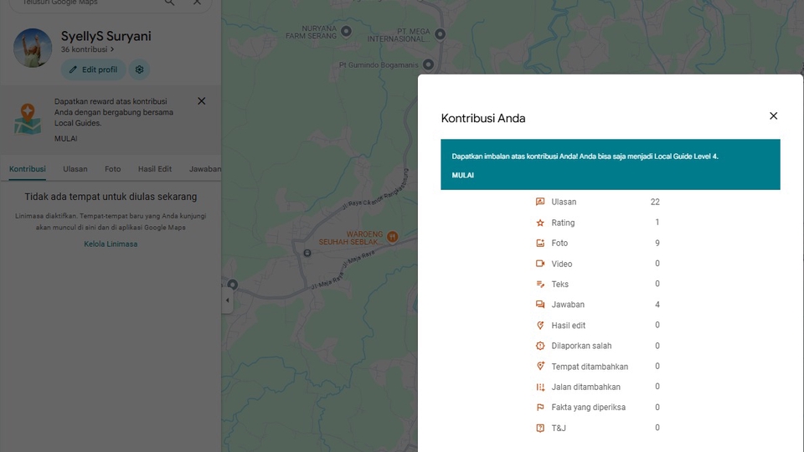Click the SyellyS Suryani name heading
The image size is (804, 452).
pos(106,36)
